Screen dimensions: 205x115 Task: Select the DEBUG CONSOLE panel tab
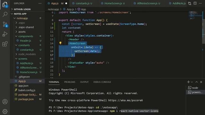[102, 82]
